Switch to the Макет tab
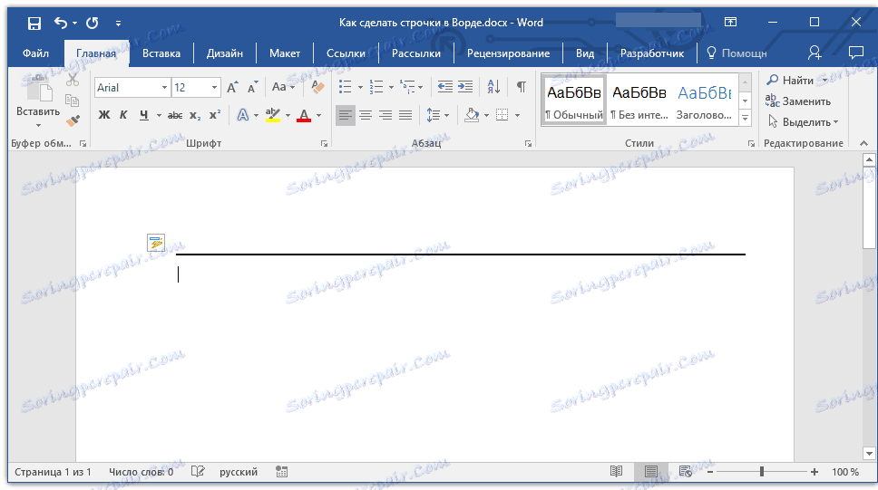This screenshot has height=490, width=878. (x=285, y=53)
